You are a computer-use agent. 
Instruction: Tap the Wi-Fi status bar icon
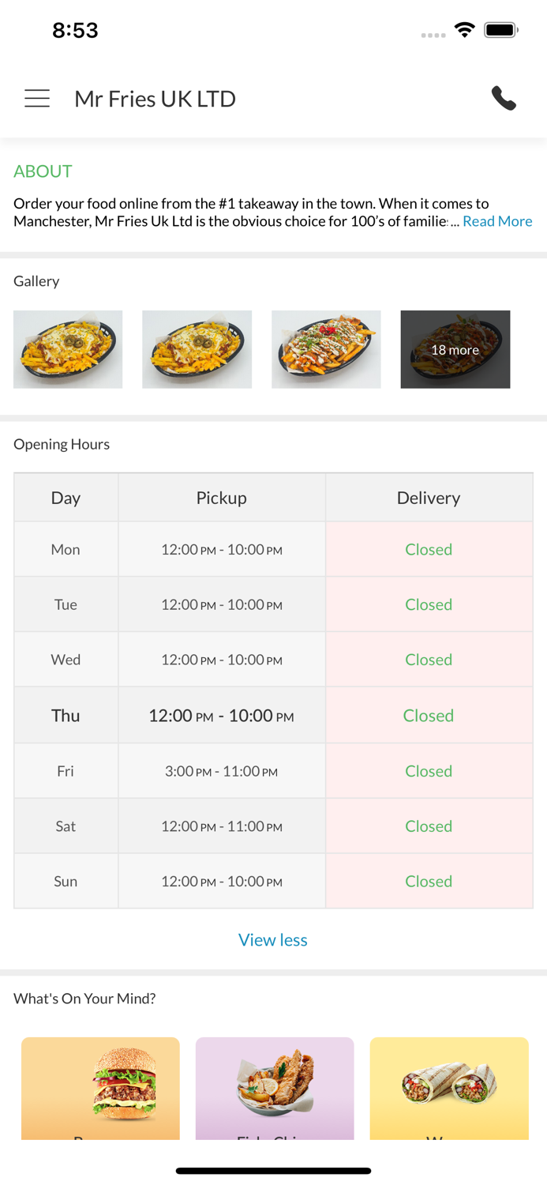click(464, 30)
